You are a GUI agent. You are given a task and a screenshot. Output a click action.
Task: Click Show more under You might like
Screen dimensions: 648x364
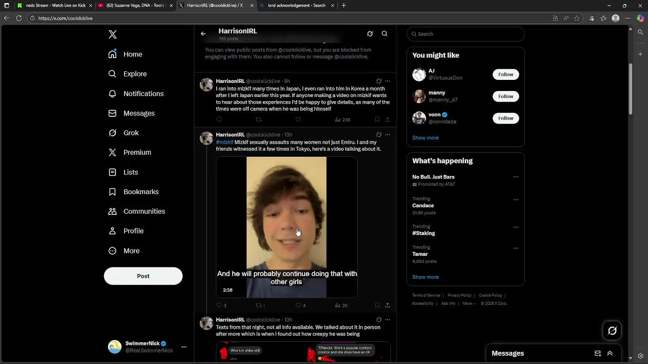coord(425,138)
